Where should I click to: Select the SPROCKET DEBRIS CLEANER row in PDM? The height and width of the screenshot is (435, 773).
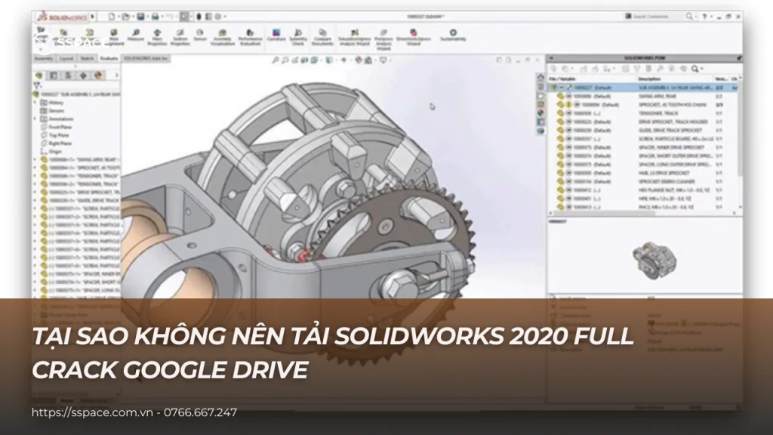coord(643,181)
